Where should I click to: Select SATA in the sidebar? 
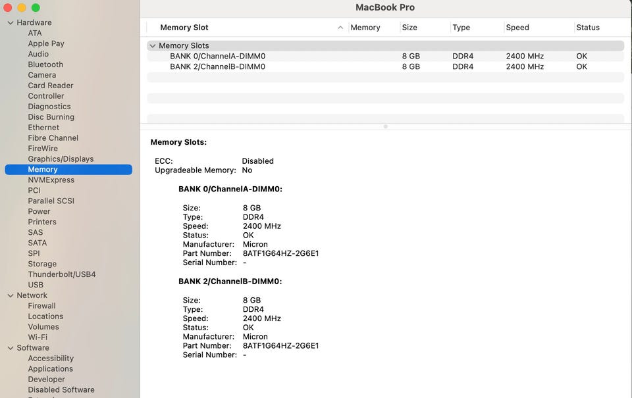click(x=38, y=243)
